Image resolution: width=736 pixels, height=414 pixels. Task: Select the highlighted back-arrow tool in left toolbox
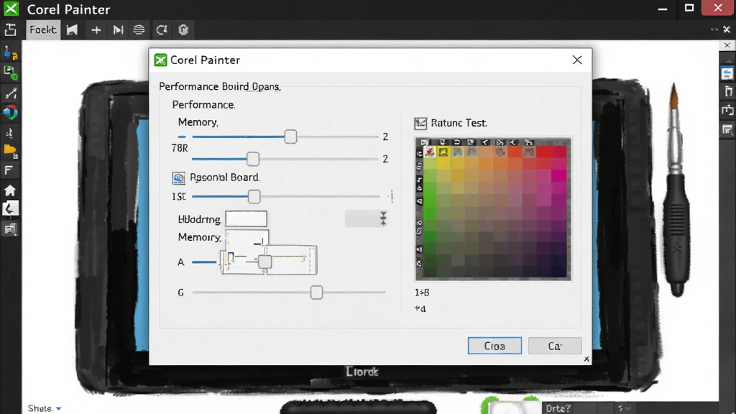10,209
